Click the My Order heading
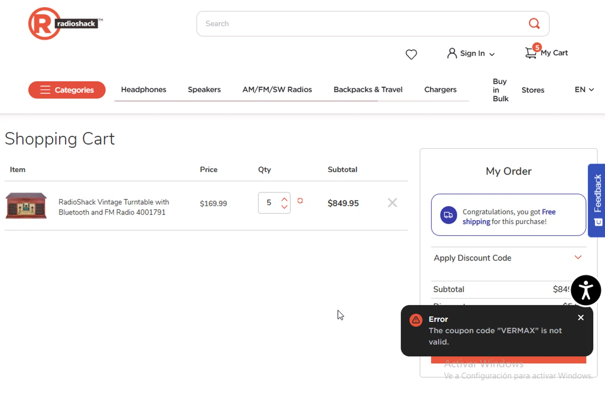The height and width of the screenshot is (398, 605). click(509, 171)
